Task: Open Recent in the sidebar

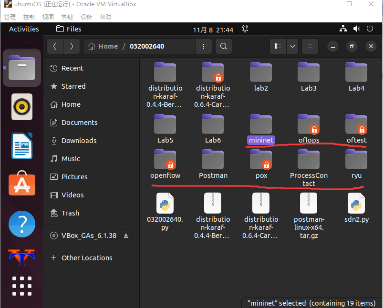Action: [x=92, y=68]
